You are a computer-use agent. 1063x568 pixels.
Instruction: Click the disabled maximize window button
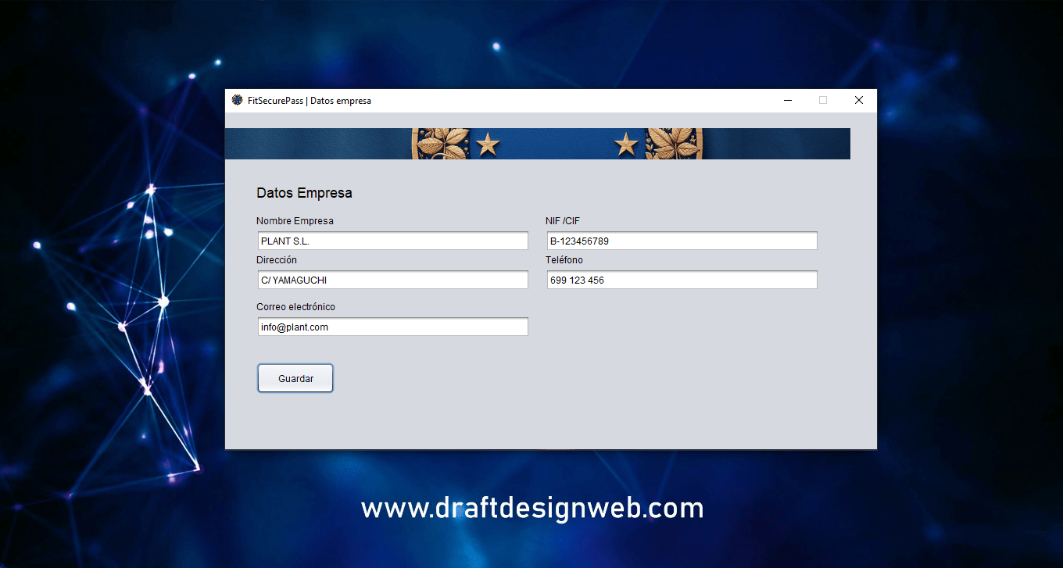(823, 100)
